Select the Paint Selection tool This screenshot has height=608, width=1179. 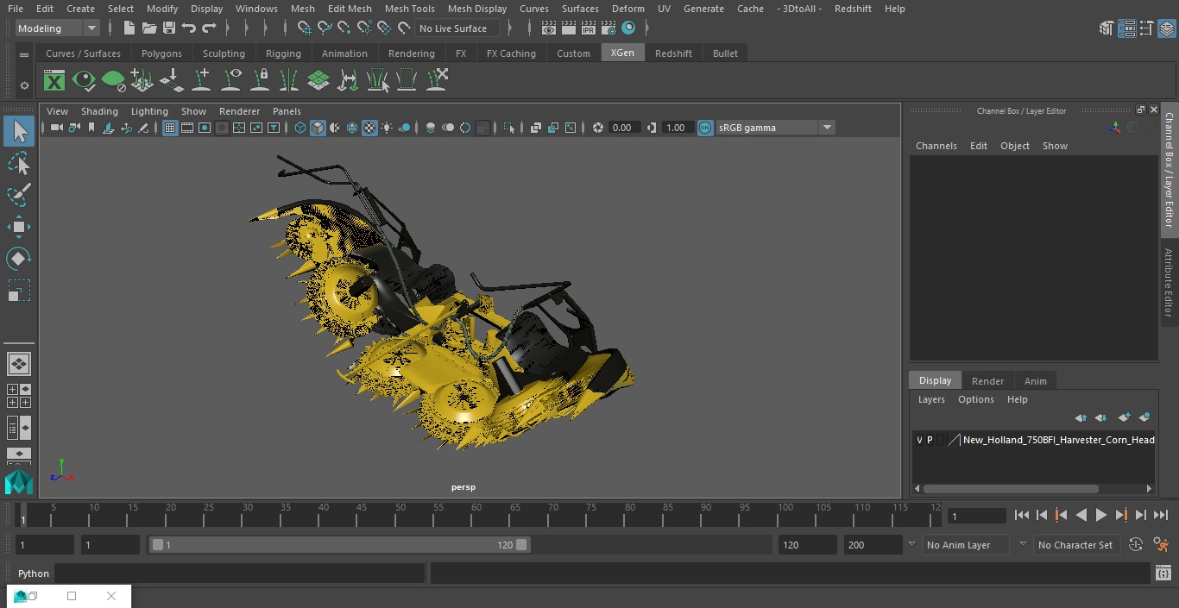pos(19,195)
